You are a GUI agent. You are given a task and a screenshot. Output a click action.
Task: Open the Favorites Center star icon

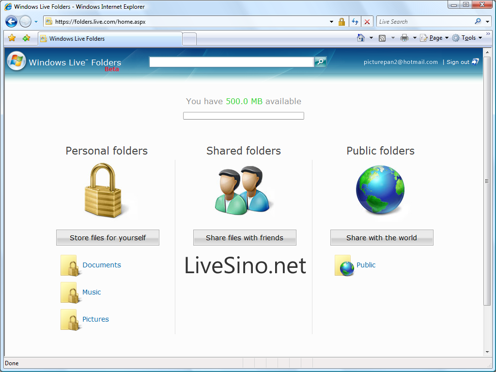pyautogui.click(x=12, y=38)
